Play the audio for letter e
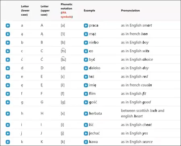 [x=8, y=77]
